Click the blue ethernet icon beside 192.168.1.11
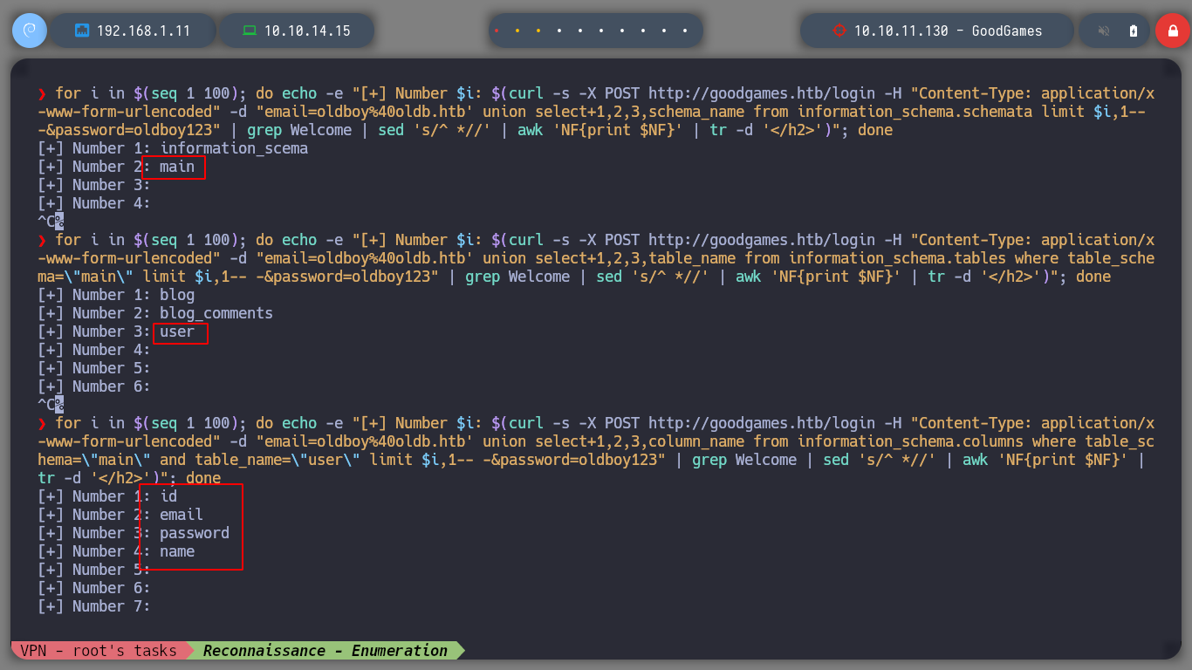 tap(82, 31)
